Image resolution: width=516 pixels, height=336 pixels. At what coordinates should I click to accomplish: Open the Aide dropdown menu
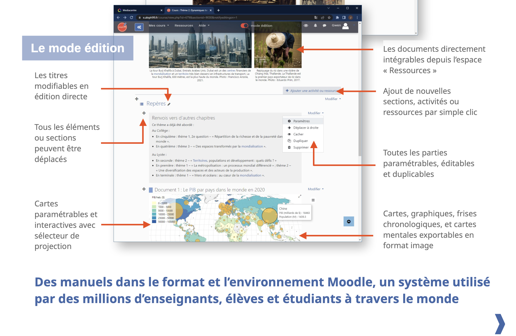(x=204, y=26)
